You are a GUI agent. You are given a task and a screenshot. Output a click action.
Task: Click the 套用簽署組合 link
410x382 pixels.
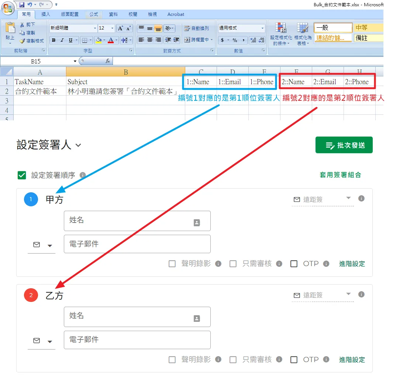340,175
